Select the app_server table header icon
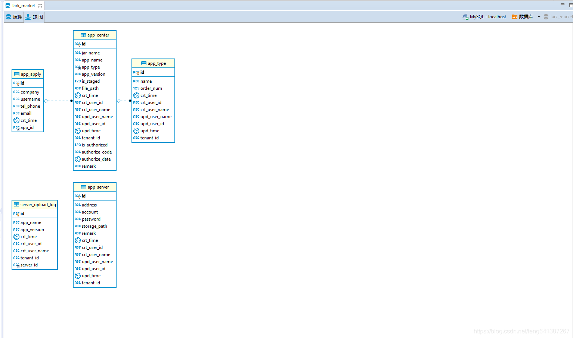This screenshot has width=573, height=338. [84, 187]
